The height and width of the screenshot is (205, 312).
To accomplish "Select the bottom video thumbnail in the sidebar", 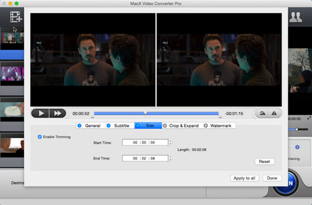I will pos(12,145).
